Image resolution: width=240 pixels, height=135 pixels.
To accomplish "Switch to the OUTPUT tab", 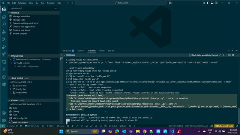I will click(x=81, y=51).
